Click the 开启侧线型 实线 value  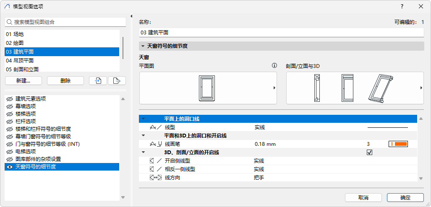(x=259, y=161)
